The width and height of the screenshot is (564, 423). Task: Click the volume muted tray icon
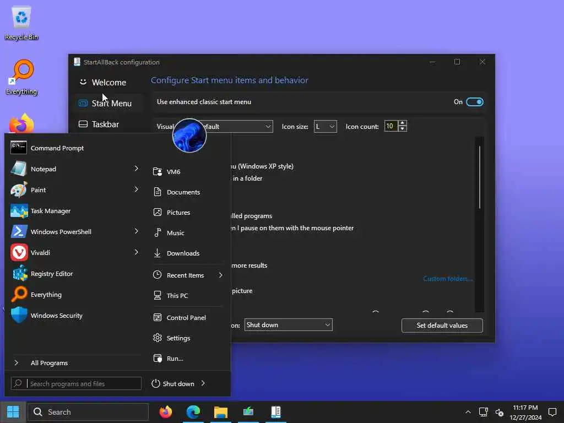tap(500, 412)
